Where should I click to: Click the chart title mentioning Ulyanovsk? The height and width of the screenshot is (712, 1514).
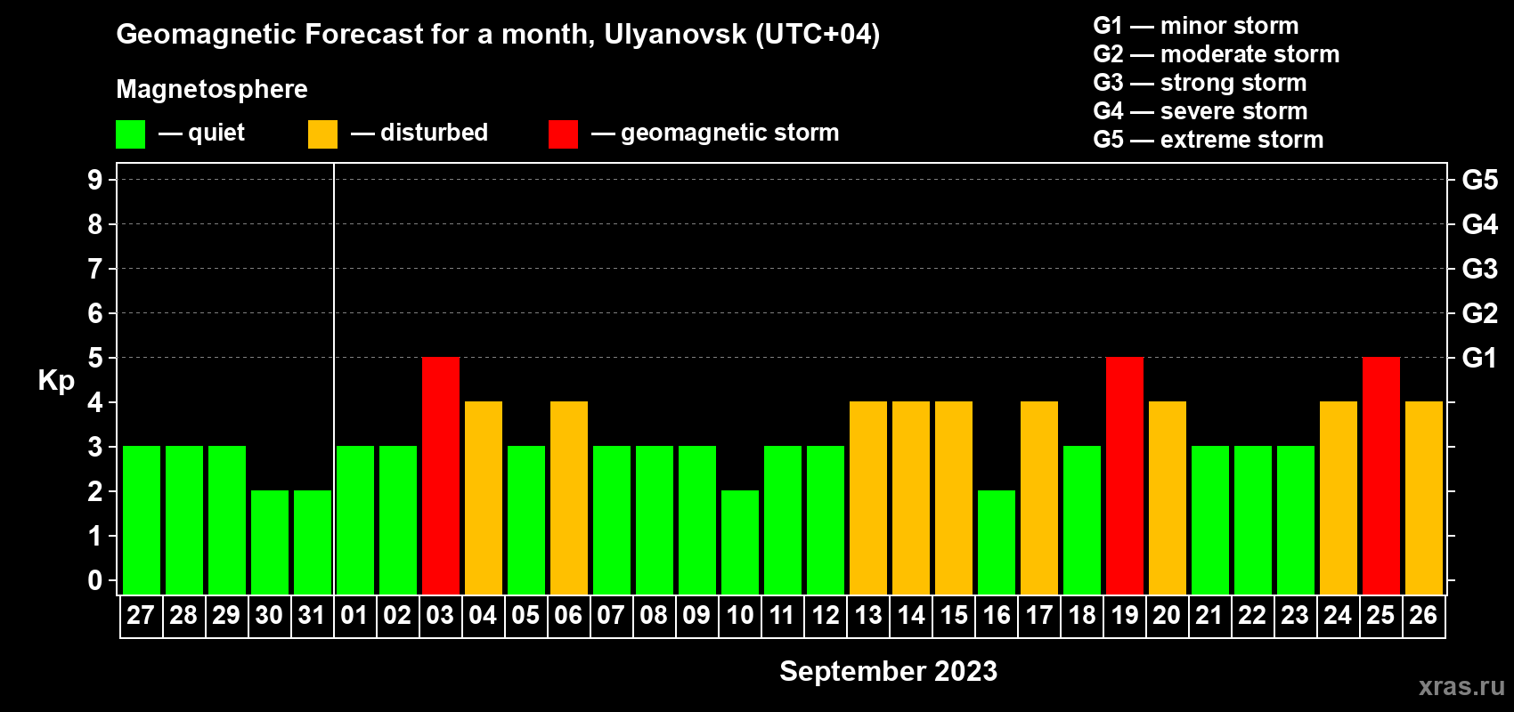498,34
